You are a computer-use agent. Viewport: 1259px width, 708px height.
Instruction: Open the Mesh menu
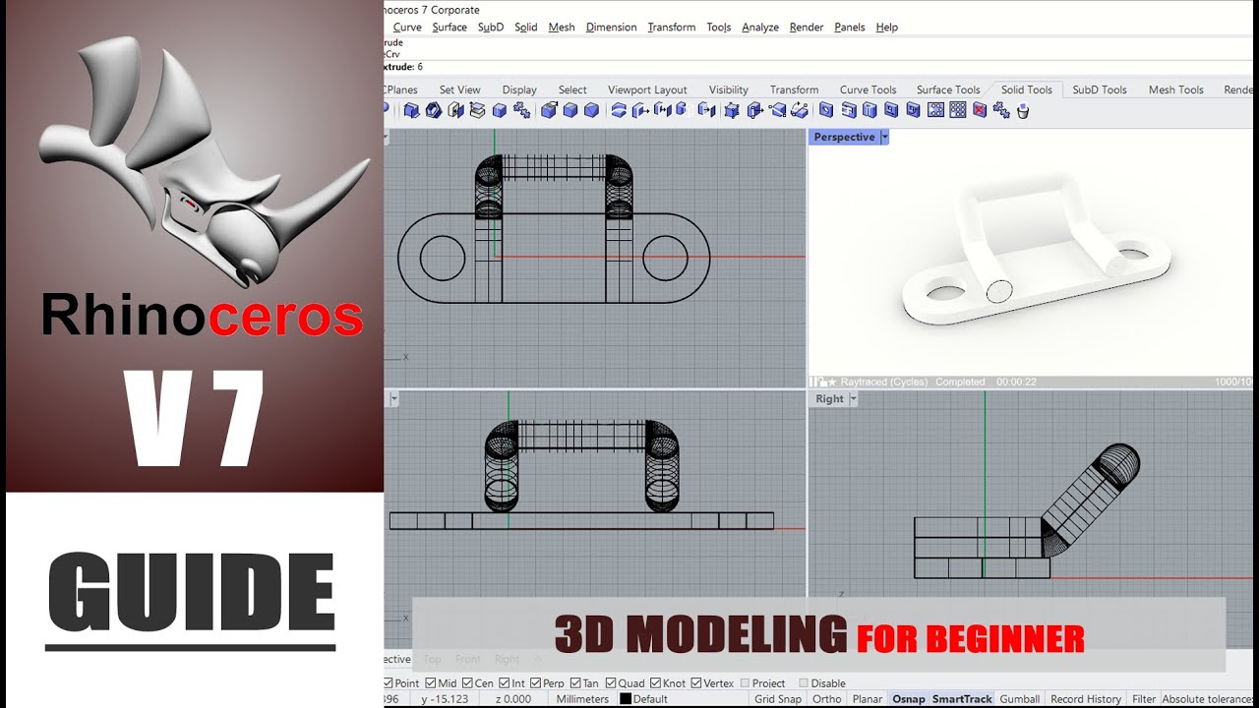[x=562, y=28]
